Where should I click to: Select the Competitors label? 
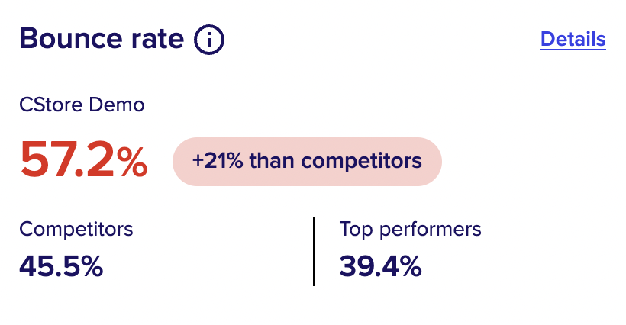point(76,230)
